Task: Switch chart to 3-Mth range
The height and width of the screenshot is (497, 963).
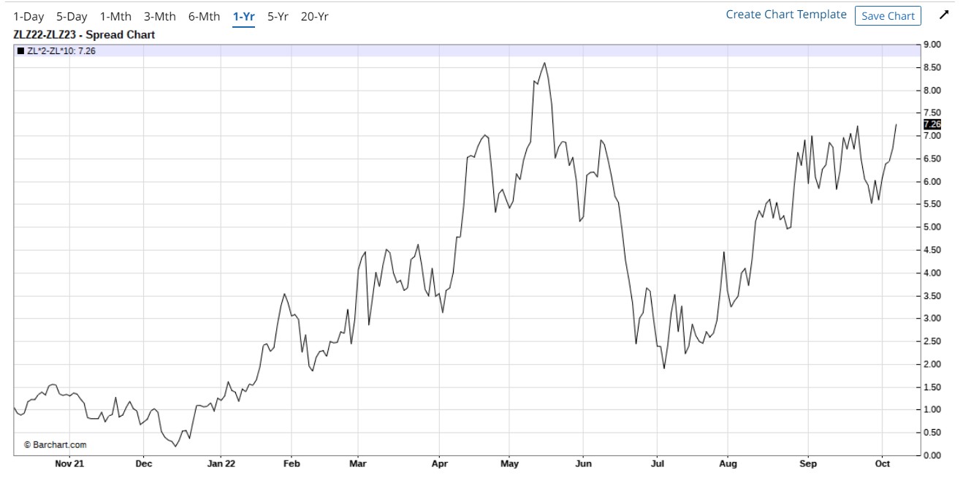Action: pos(160,16)
